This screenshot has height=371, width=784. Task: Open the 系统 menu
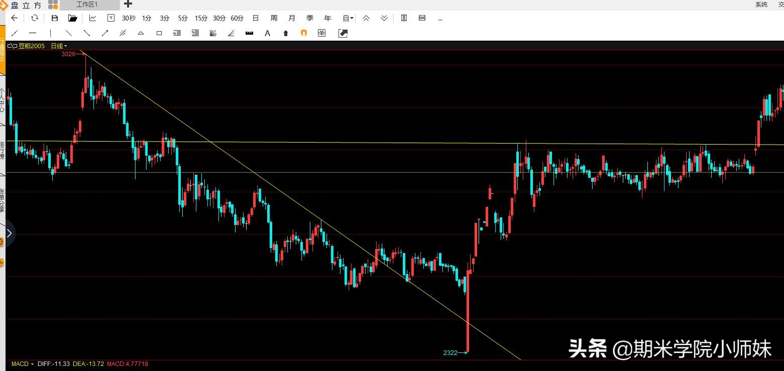pyautogui.click(x=761, y=5)
